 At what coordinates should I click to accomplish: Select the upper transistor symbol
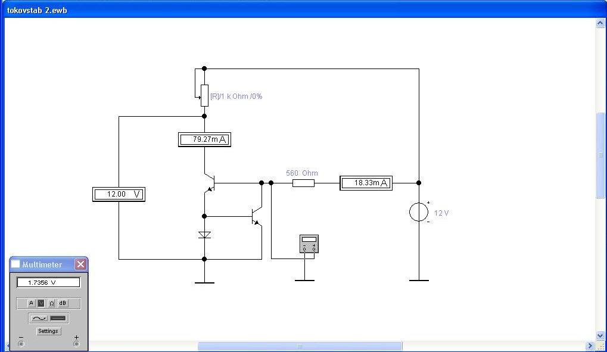(208, 183)
